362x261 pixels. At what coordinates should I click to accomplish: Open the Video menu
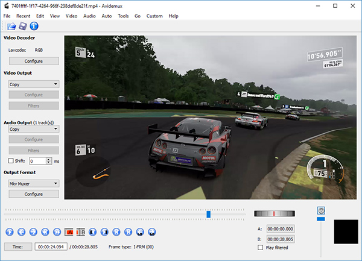click(x=71, y=16)
